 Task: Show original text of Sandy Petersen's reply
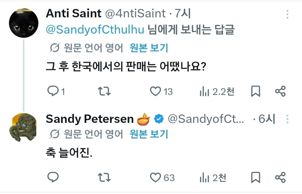(x=149, y=134)
